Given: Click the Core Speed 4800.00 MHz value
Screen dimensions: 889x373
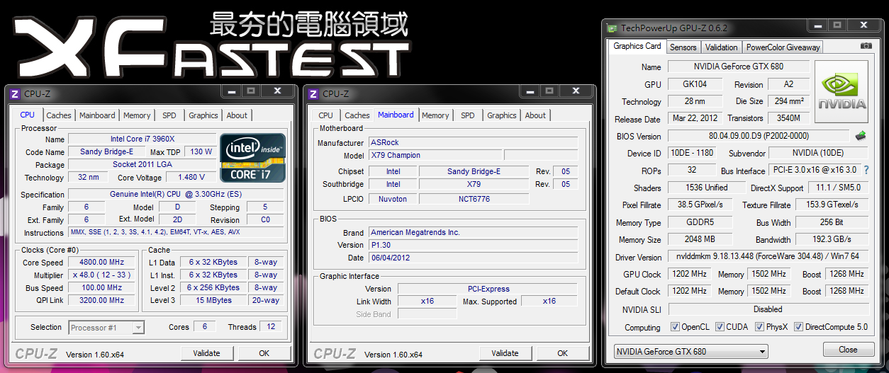Looking at the screenshot, I should point(101,262).
